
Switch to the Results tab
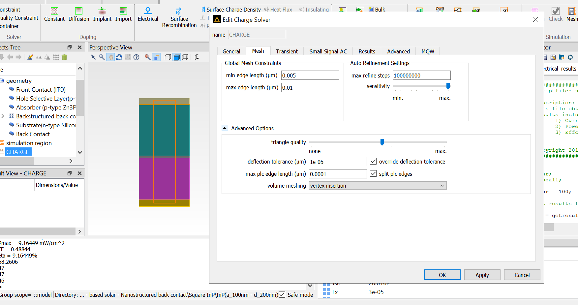point(367,51)
